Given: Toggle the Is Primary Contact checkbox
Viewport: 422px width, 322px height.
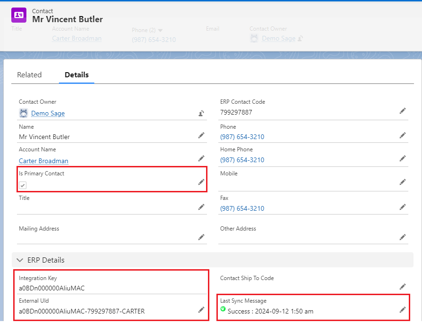Looking at the screenshot, I should pyautogui.click(x=23, y=186).
